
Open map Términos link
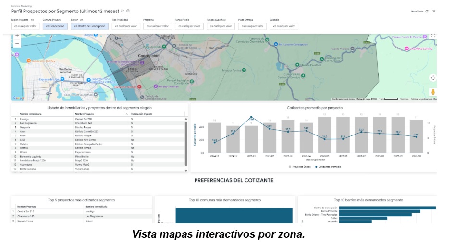pyautogui.click(x=404, y=99)
